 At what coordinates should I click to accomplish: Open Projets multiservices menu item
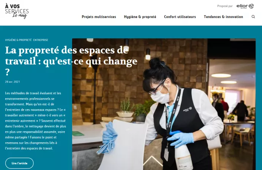99,17
